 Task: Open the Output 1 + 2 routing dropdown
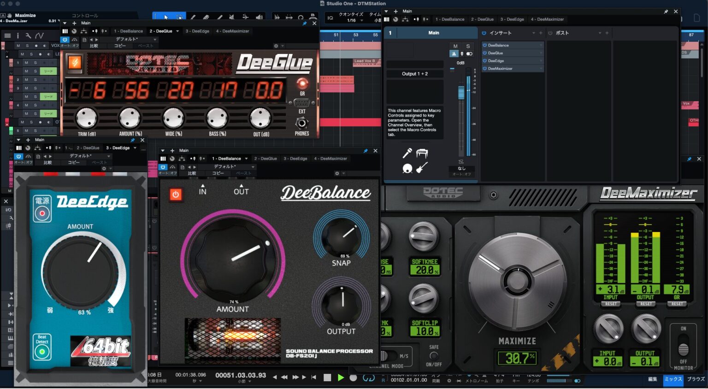414,74
